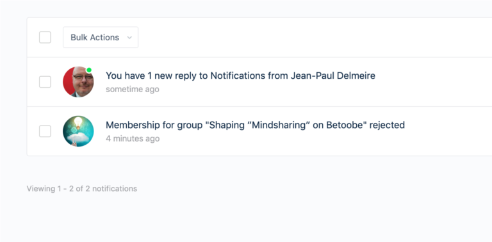Viewport: 492px width, 242px height.
Task: Open Jean-Paul Delmeire's avatar photo
Action: coord(78,82)
